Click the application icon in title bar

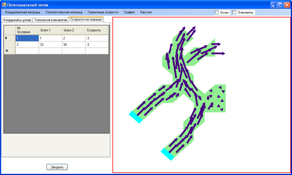coord(4,5)
